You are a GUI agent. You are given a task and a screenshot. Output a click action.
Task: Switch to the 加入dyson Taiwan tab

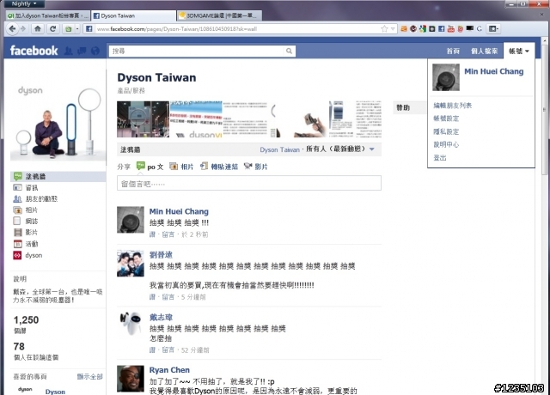point(48,15)
